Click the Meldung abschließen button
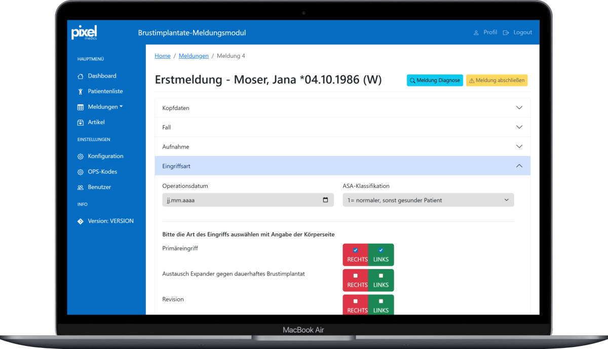The image size is (608, 349). (497, 81)
